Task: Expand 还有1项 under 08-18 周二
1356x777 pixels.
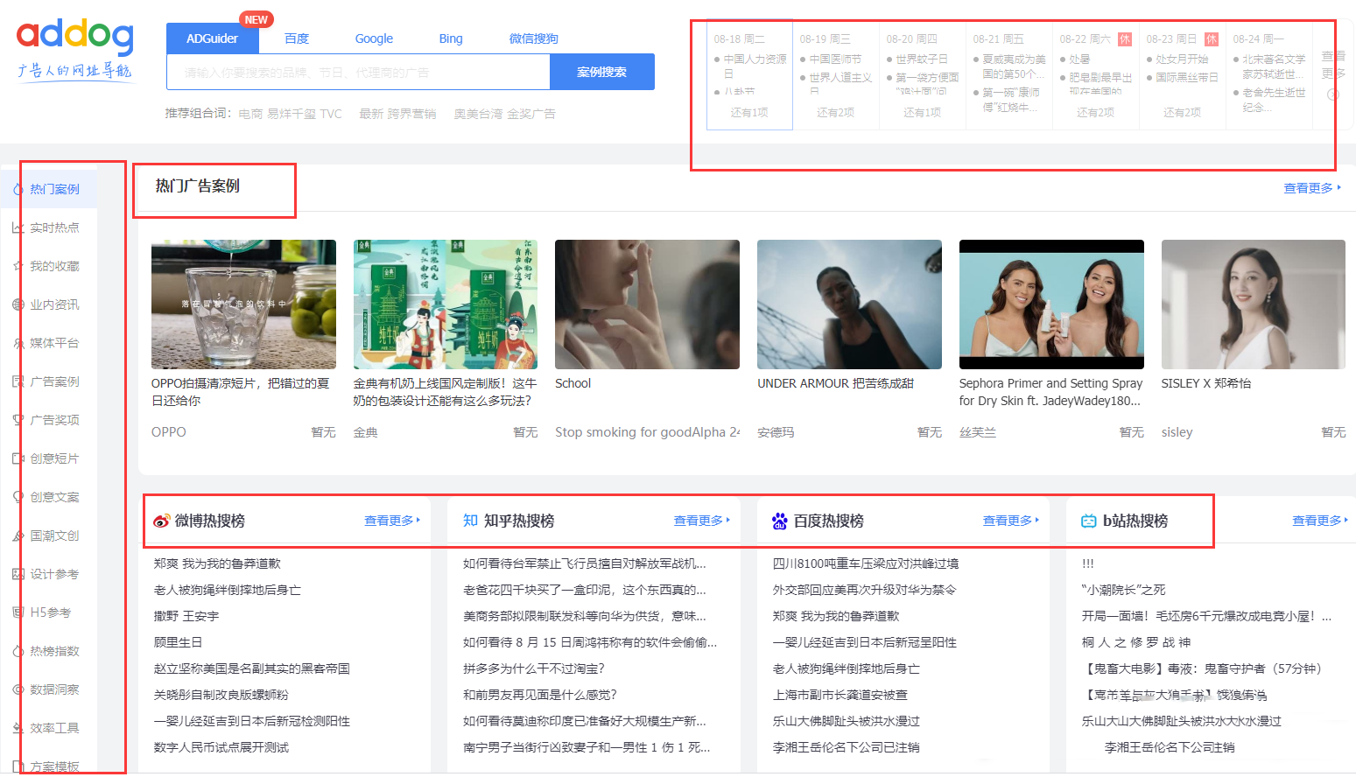Action: [749, 113]
